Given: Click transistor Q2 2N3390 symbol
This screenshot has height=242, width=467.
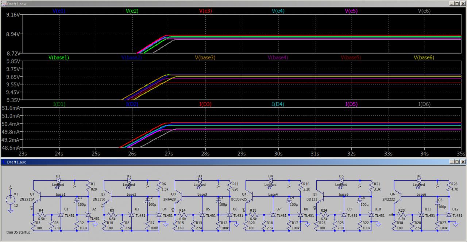Looking at the screenshot, I should click(108, 196).
